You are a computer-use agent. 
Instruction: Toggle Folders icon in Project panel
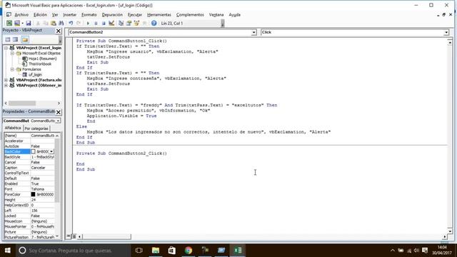[25, 39]
